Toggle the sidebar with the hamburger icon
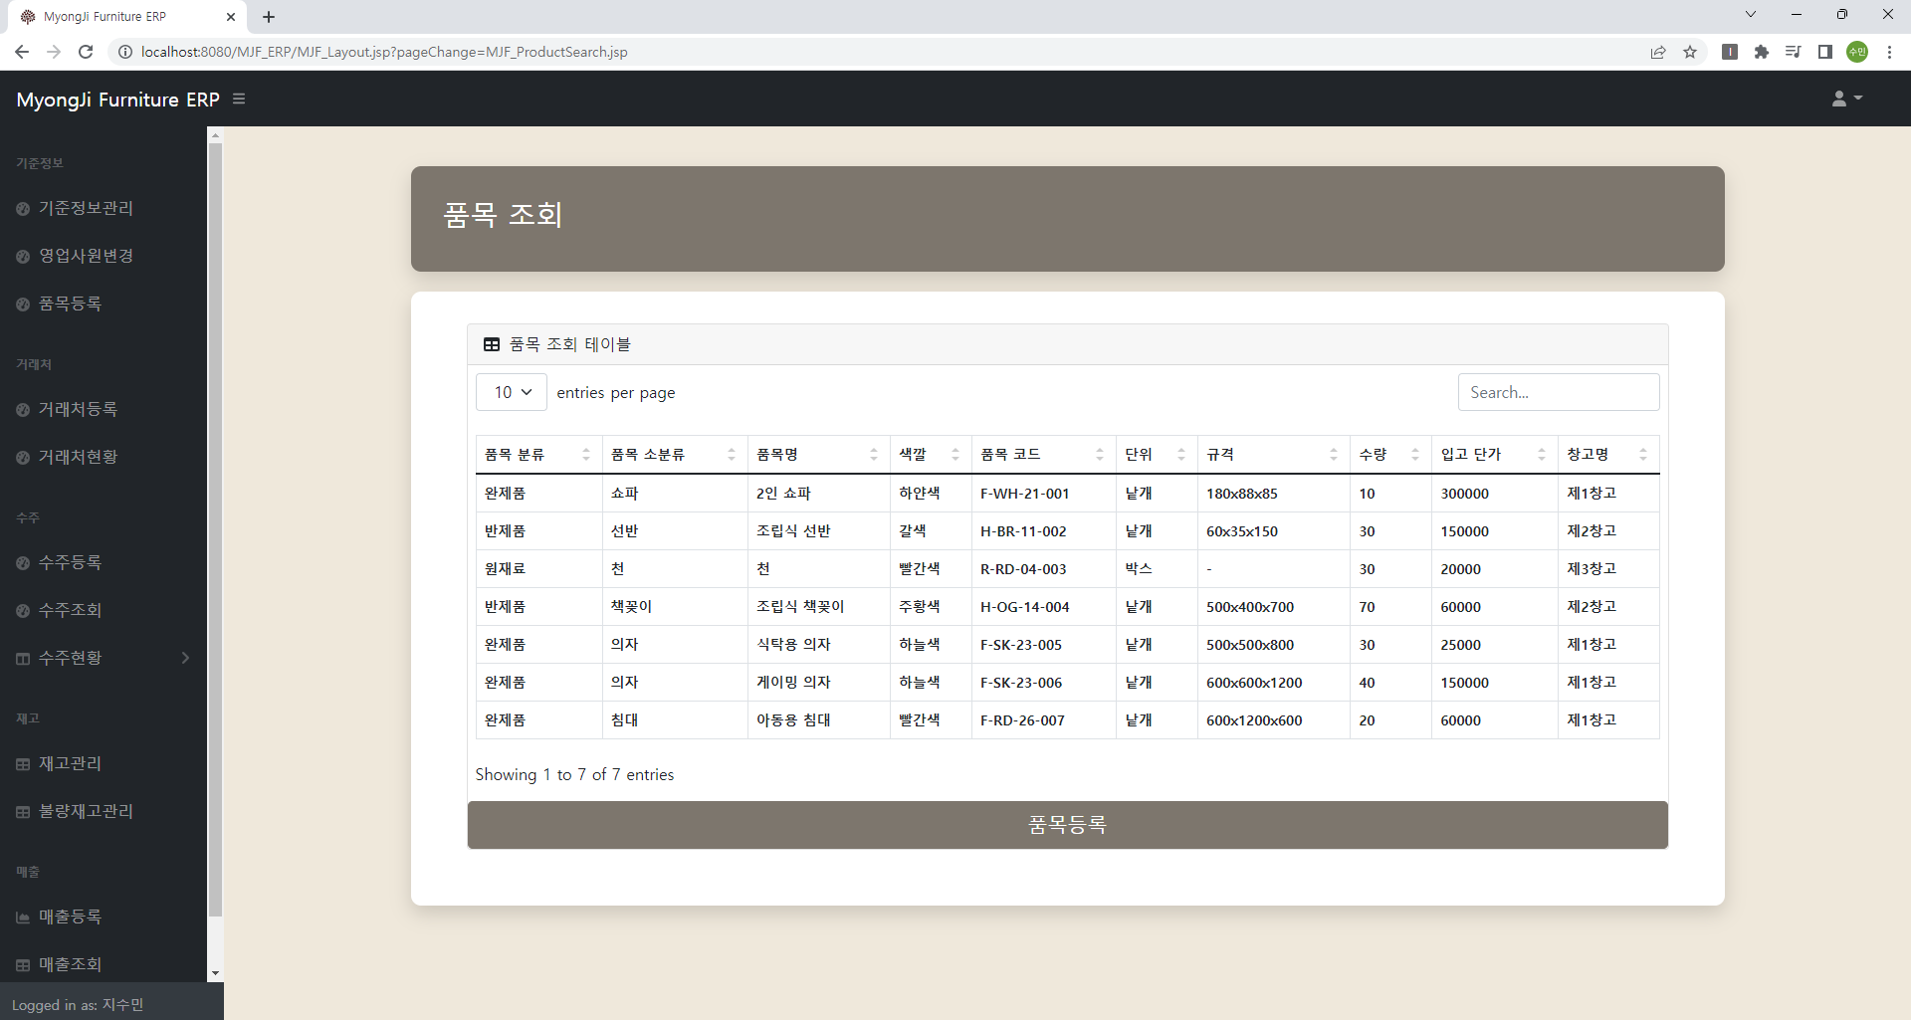The image size is (1911, 1020). coord(239,99)
